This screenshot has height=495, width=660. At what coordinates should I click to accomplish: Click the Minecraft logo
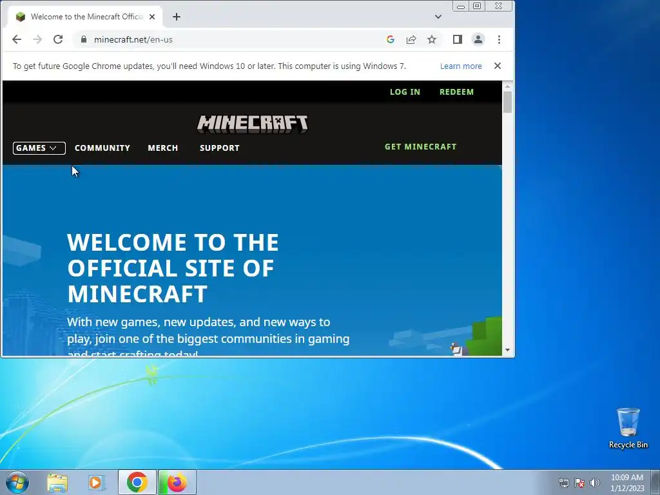point(253,124)
